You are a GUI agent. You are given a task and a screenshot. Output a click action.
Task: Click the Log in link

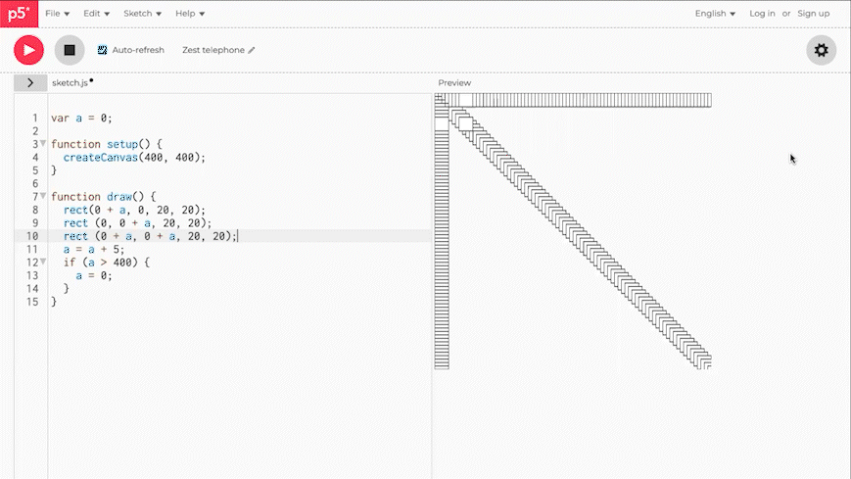762,14
